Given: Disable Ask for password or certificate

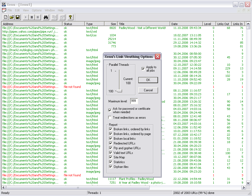Looking at the screenshot, I should coord(110,110).
